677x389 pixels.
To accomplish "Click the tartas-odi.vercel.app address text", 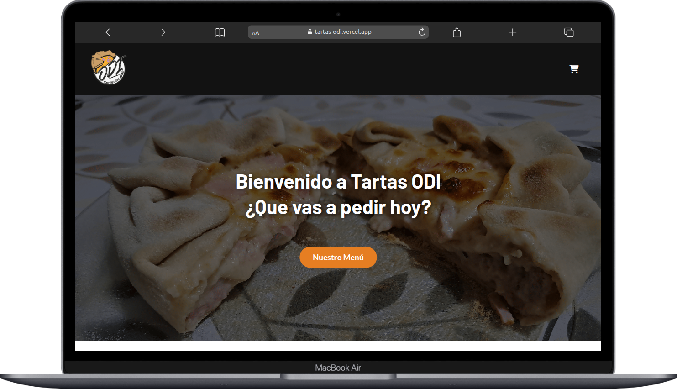I will click(x=342, y=32).
